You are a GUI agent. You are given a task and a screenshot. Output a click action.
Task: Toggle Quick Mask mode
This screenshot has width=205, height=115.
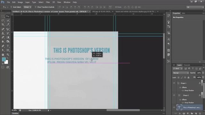[x=3, y=67]
